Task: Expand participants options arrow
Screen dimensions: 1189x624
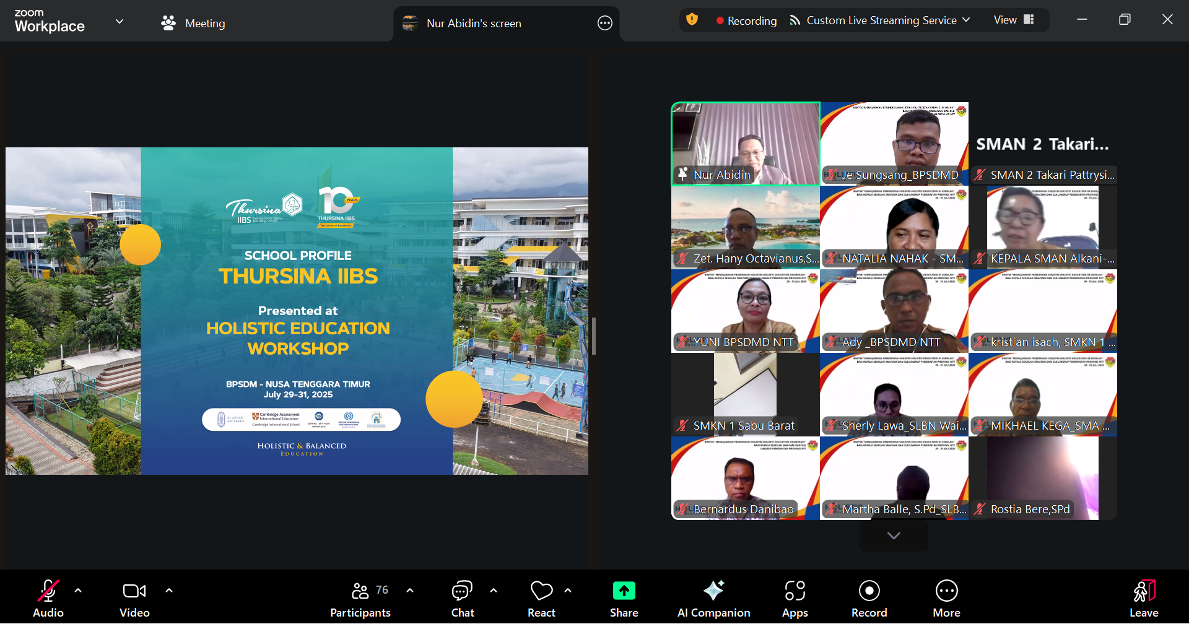Action: 410,591
